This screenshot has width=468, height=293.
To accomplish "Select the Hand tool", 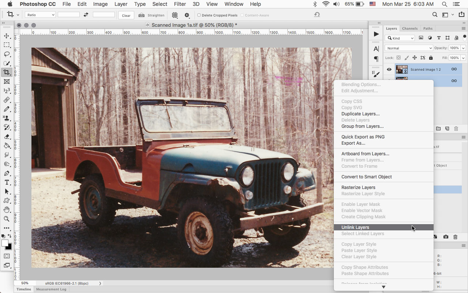I will tap(7, 210).
